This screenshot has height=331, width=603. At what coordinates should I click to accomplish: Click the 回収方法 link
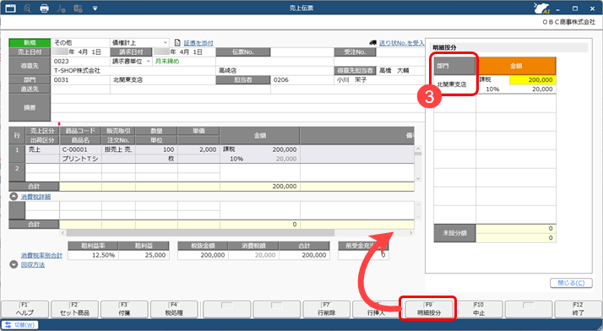coord(33,264)
